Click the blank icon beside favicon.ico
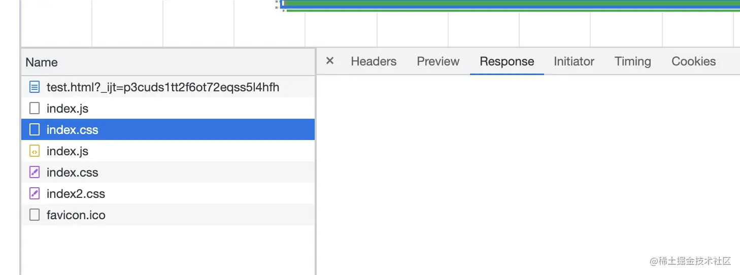This screenshot has width=740, height=275. [35, 215]
